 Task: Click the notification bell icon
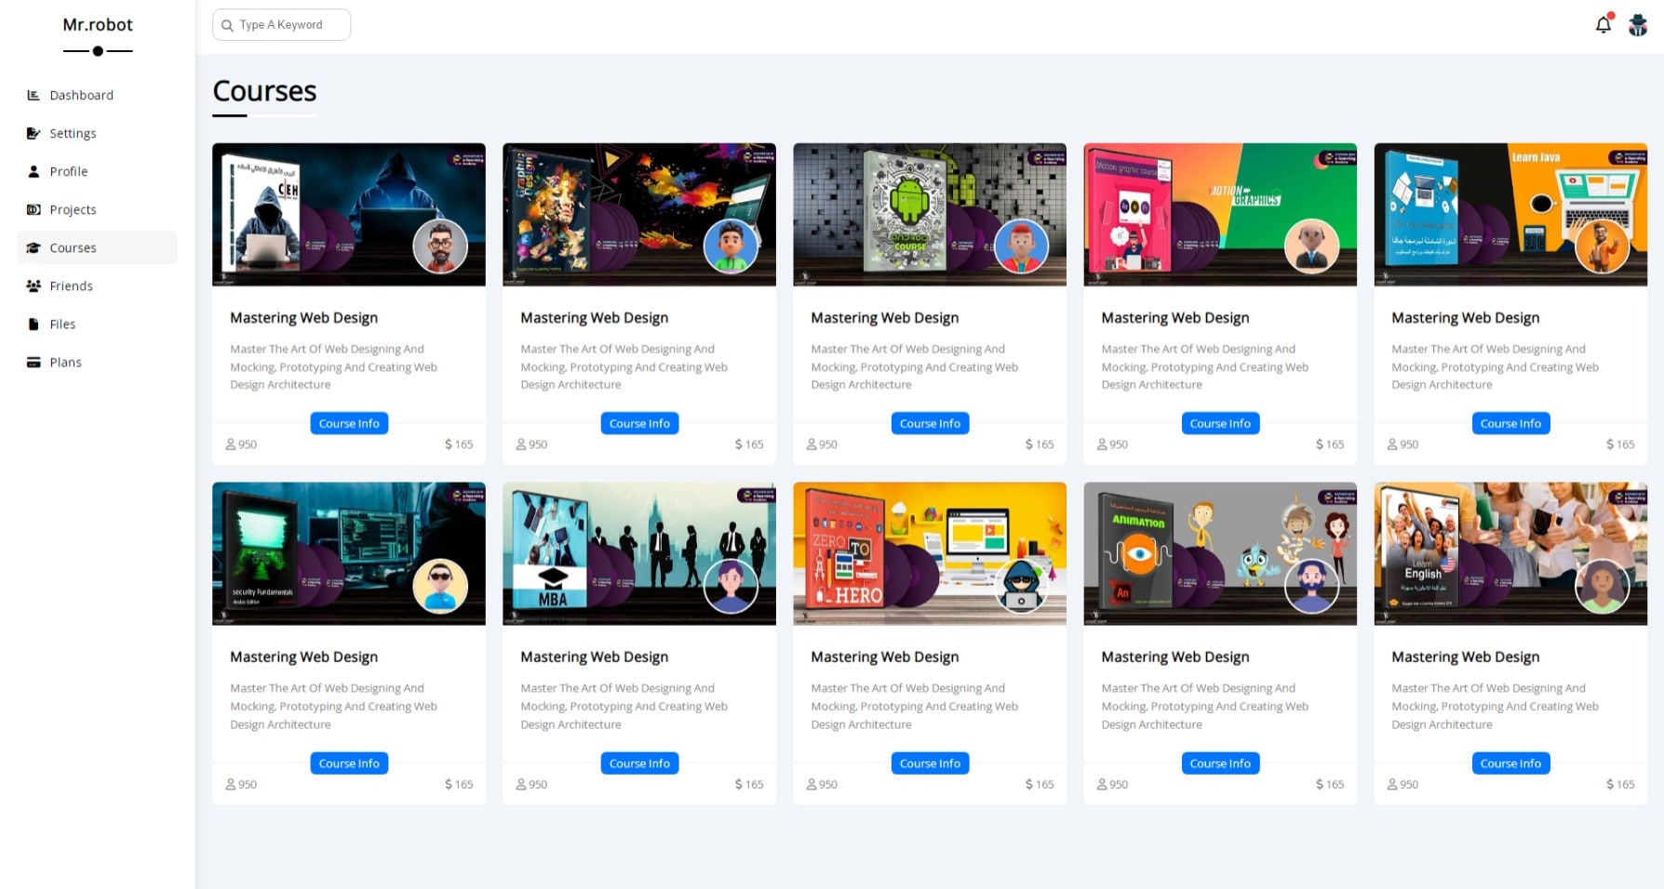coord(1603,25)
